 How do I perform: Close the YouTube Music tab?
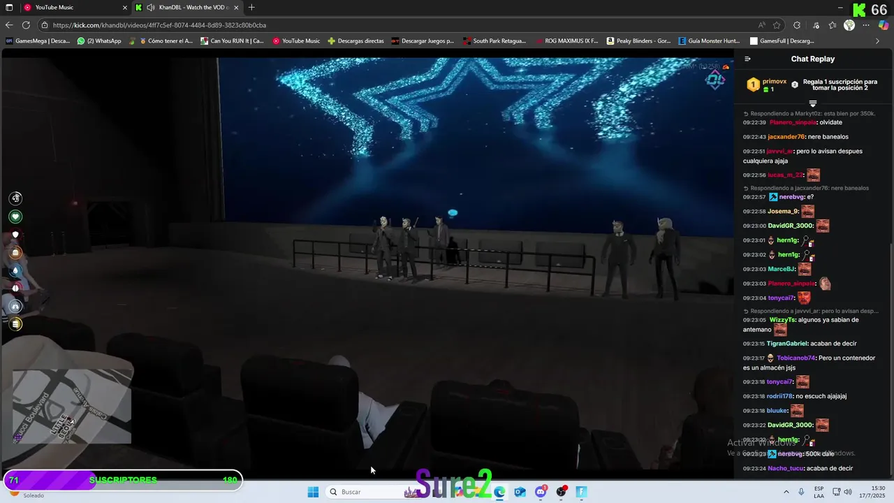125,8
